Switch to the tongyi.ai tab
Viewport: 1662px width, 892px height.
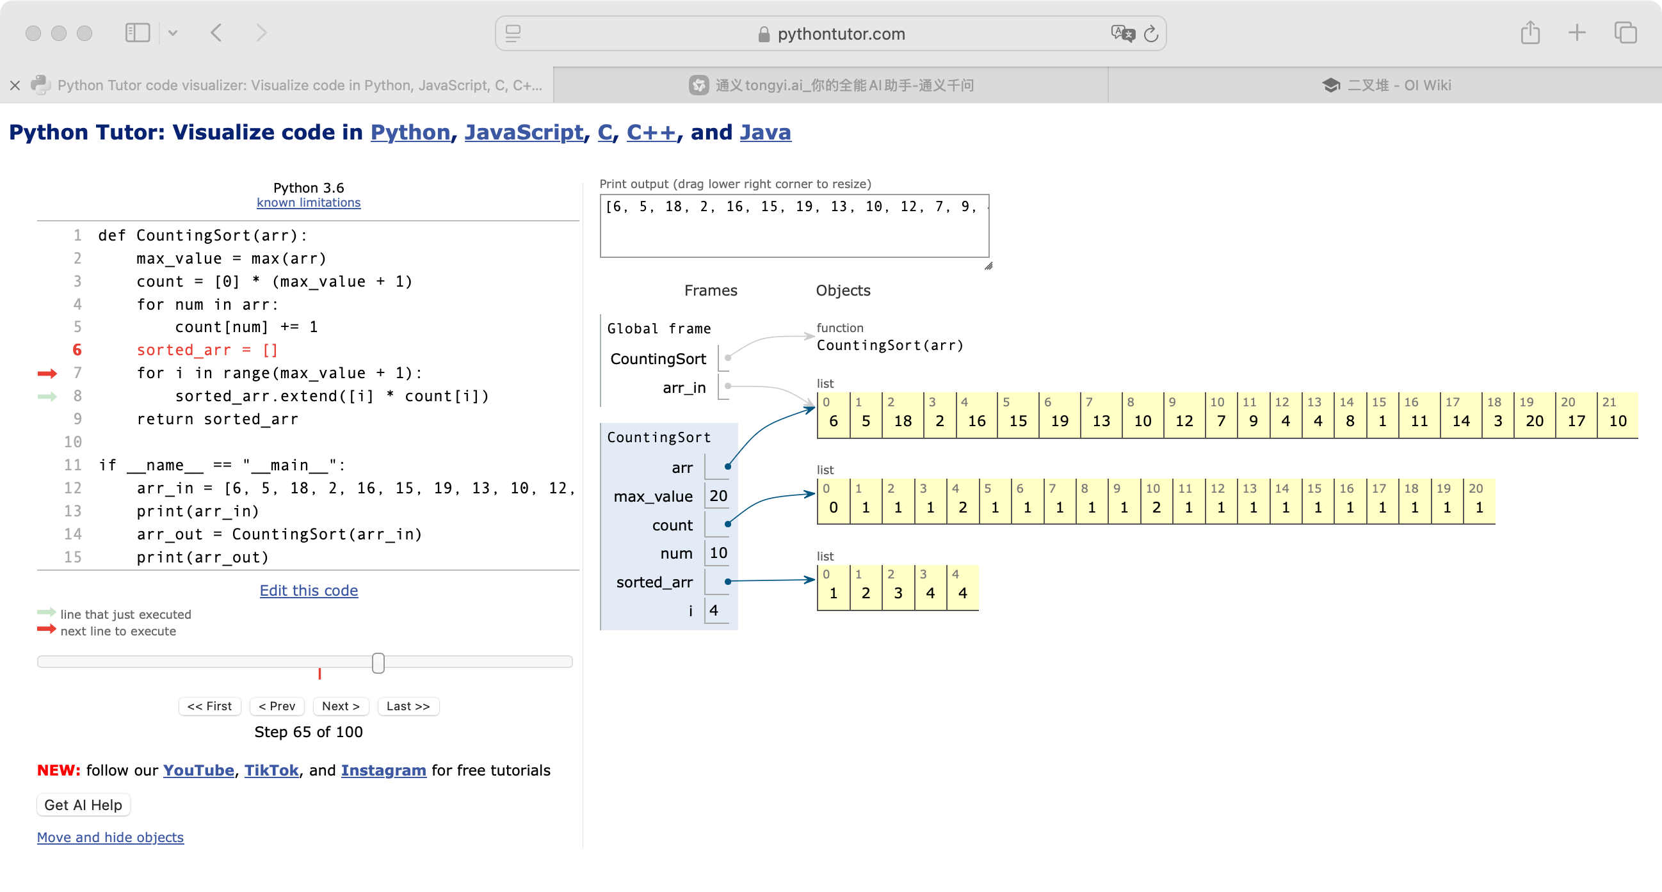(x=831, y=85)
